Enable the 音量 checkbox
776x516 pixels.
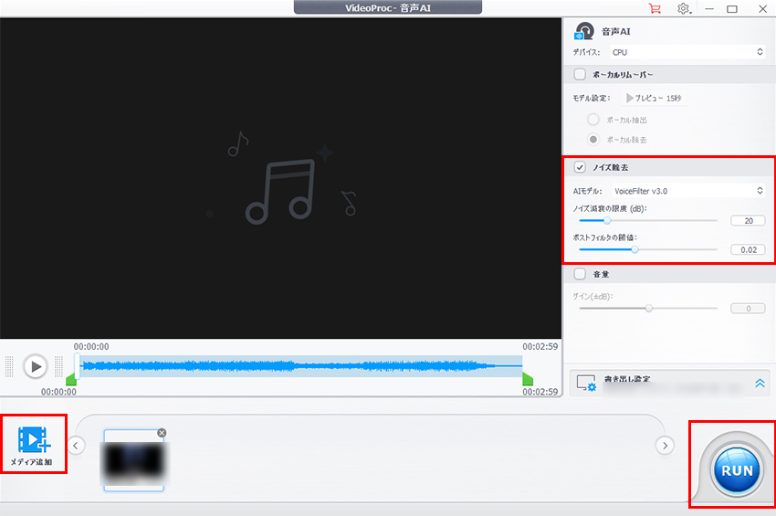(580, 273)
